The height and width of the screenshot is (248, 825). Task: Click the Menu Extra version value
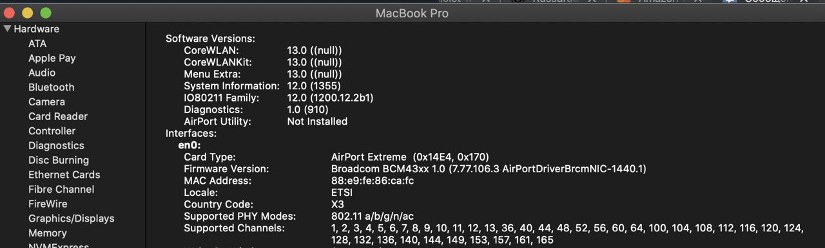point(315,74)
